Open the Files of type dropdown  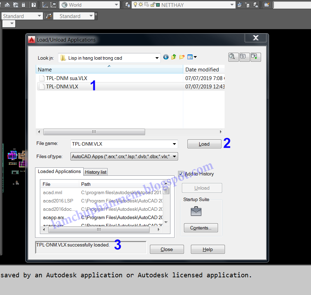coord(124,156)
